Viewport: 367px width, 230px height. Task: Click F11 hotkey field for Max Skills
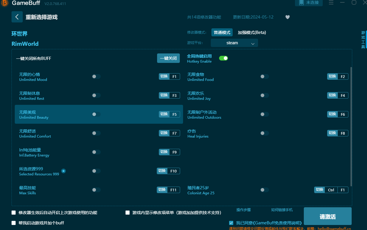point(174,190)
